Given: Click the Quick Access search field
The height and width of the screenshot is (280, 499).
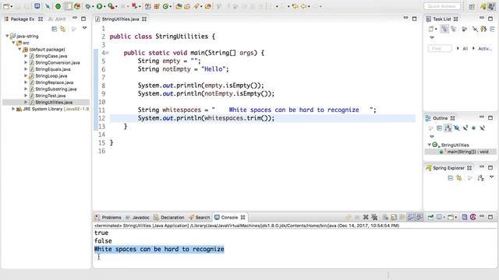Looking at the screenshot, I should tap(442, 6).
